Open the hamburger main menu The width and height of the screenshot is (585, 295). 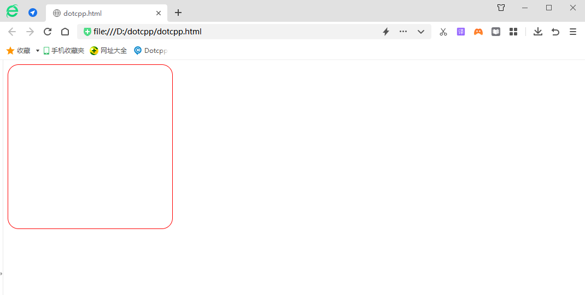573,32
